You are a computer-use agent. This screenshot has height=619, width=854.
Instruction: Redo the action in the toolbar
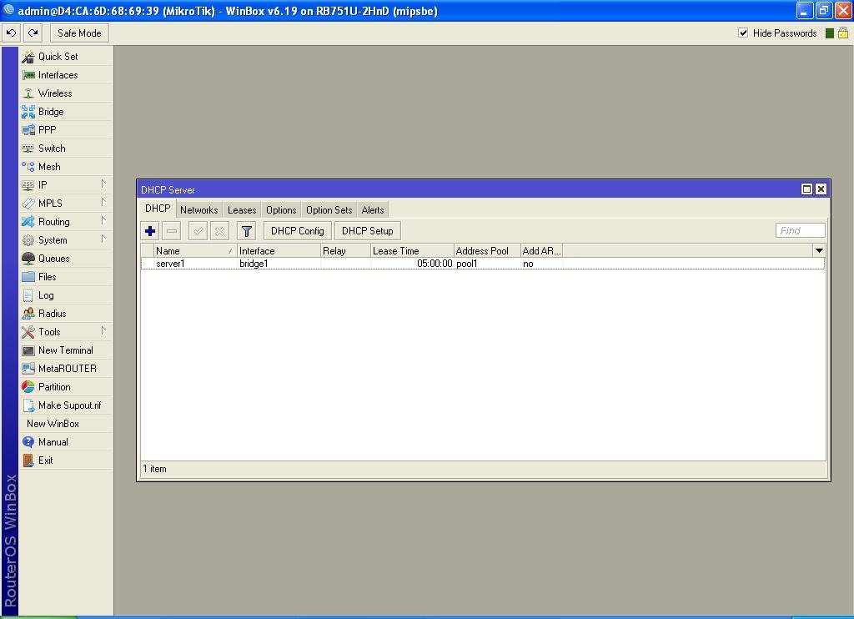(x=33, y=33)
